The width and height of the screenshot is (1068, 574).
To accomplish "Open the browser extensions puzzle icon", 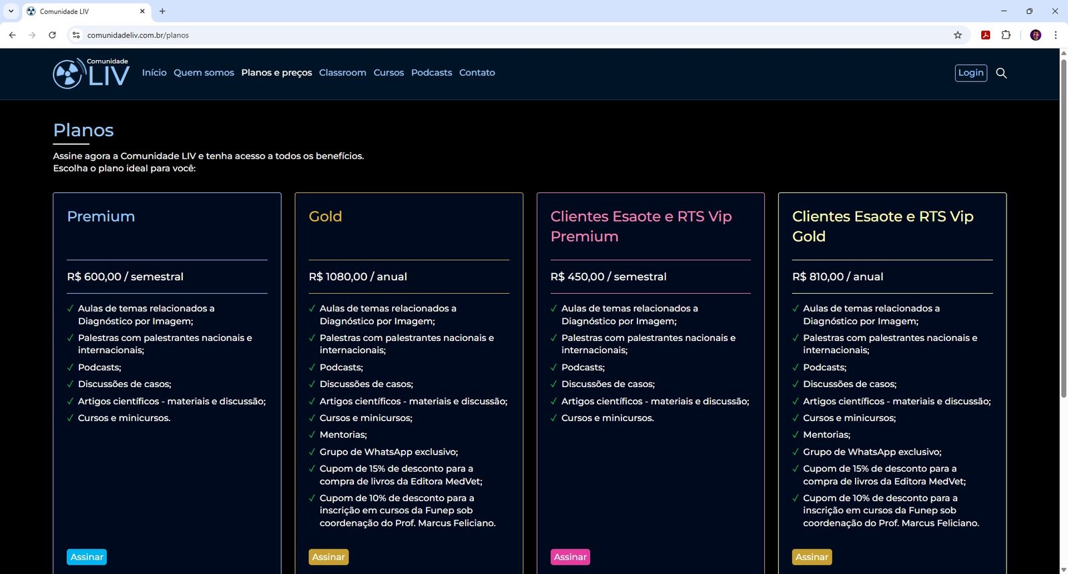I will click(x=1006, y=35).
